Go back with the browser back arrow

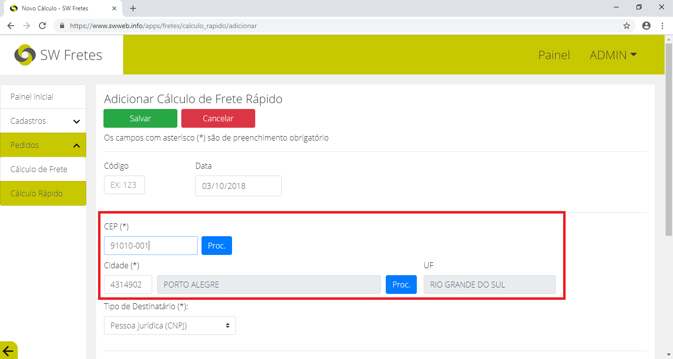point(11,26)
